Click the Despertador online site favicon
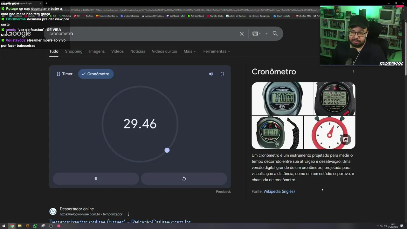This screenshot has height=229, width=407. pos(53,212)
